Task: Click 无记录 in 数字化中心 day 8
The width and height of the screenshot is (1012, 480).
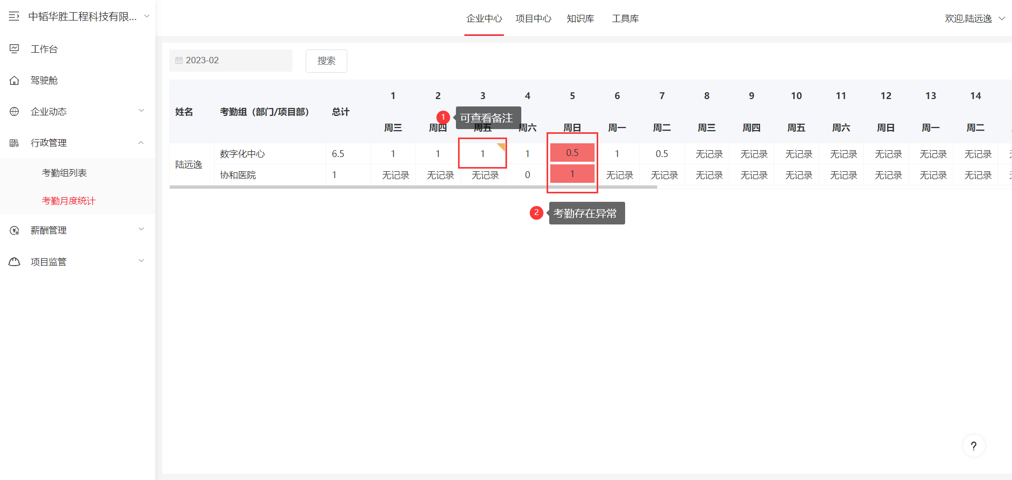Action: (709, 154)
